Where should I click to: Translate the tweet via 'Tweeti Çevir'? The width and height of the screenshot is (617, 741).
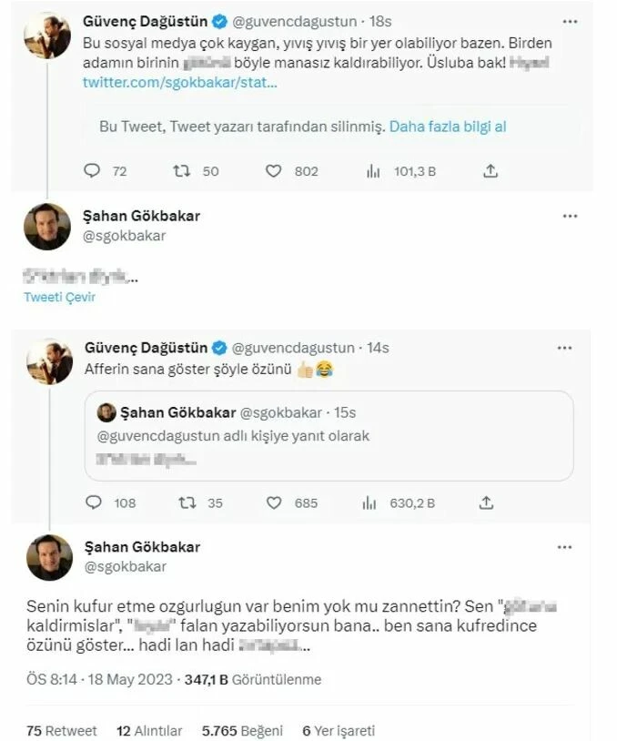[58, 298]
